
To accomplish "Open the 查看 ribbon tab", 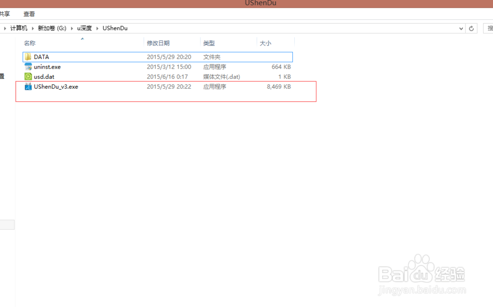I will [x=29, y=14].
